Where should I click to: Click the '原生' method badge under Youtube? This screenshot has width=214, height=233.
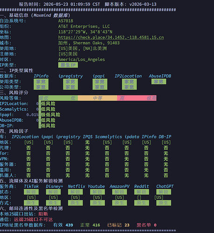click(x=97, y=203)
